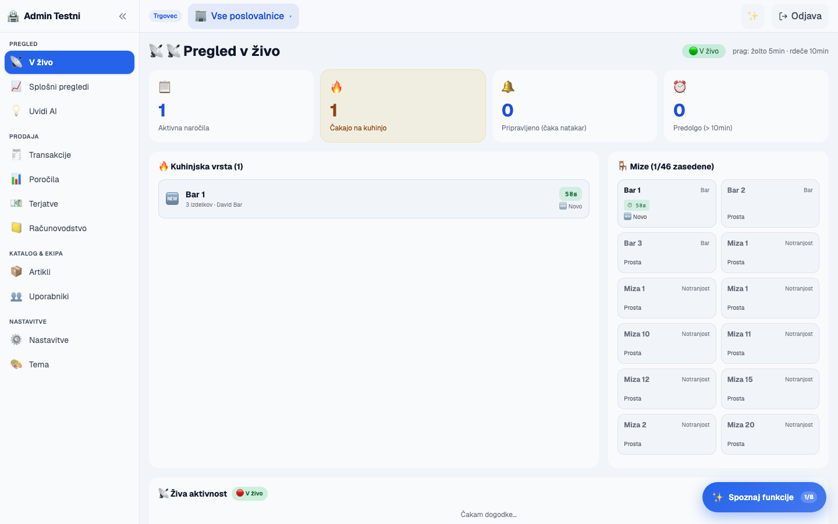
Task: Click 'Čakam dogodke…' text
Action: pos(489,515)
